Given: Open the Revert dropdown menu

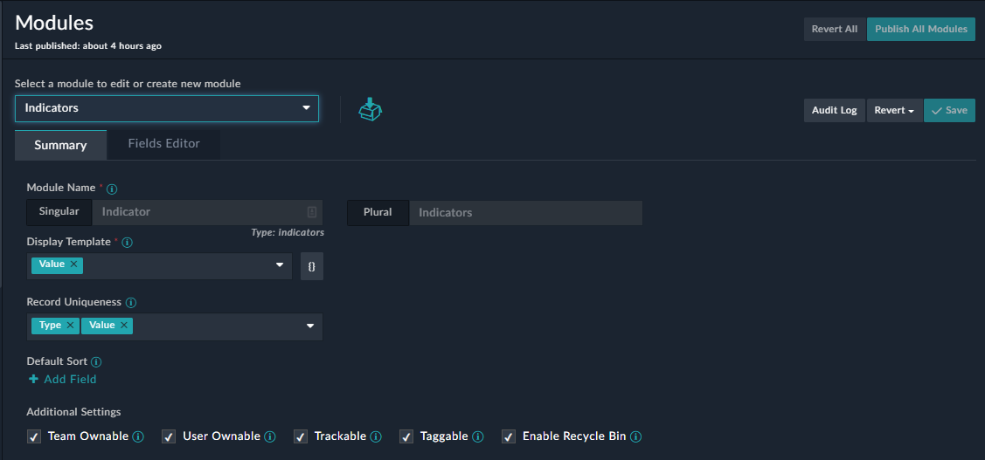Looking at the screenshot, I should tap(895, 111).
